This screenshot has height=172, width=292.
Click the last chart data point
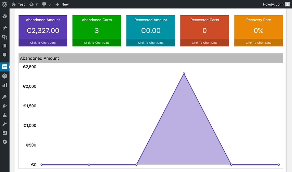tap(278, 165)
